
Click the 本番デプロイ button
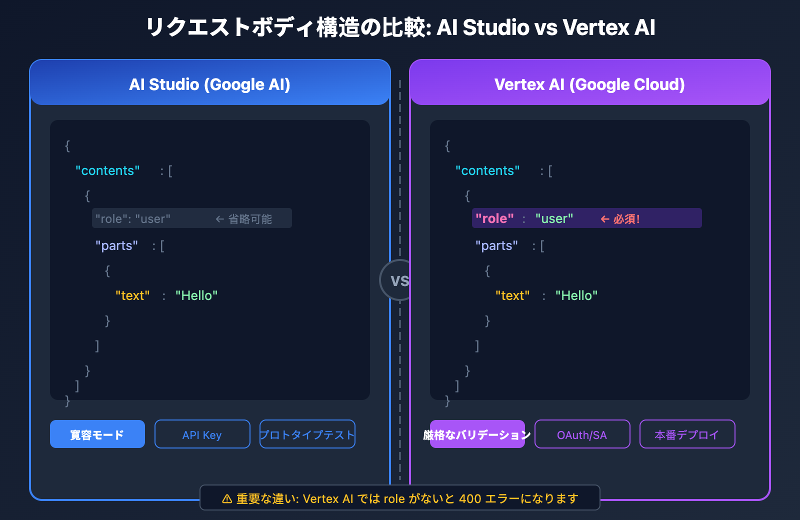click(687, 434)
